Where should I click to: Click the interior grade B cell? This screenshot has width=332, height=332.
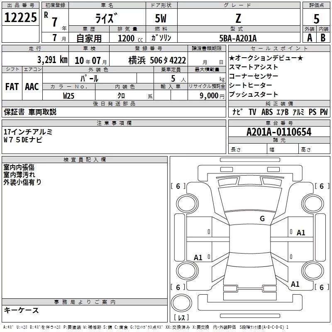tap(323, 38)
